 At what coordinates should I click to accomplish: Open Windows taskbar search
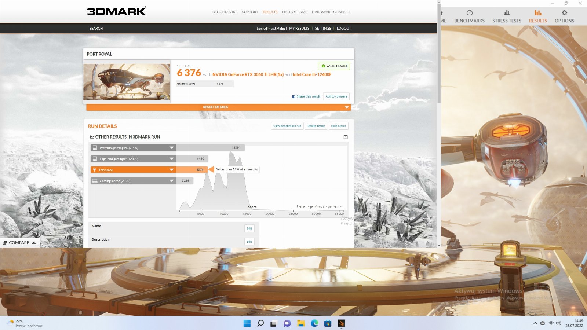260,323
